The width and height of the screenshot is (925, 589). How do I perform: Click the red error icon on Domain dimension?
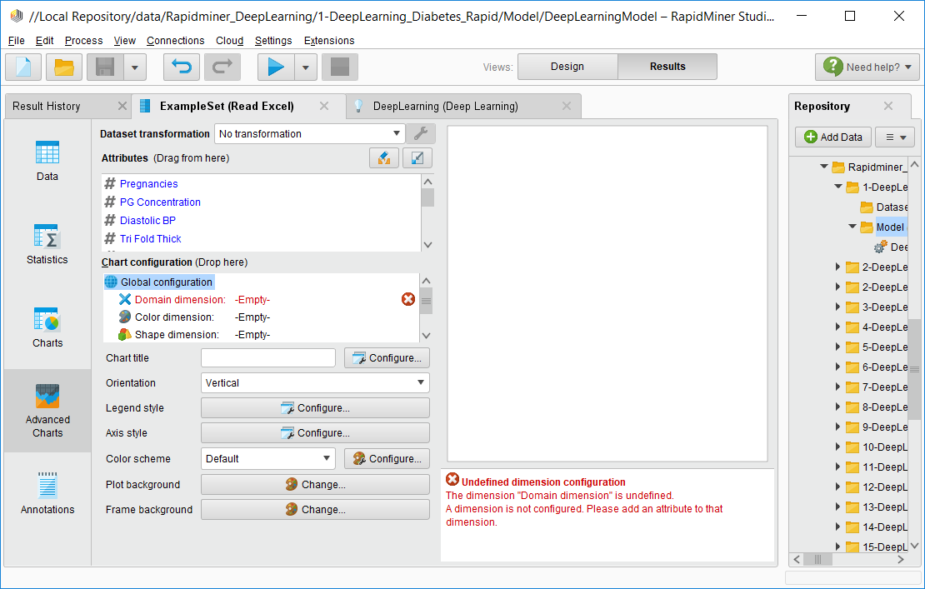[408, 300]
